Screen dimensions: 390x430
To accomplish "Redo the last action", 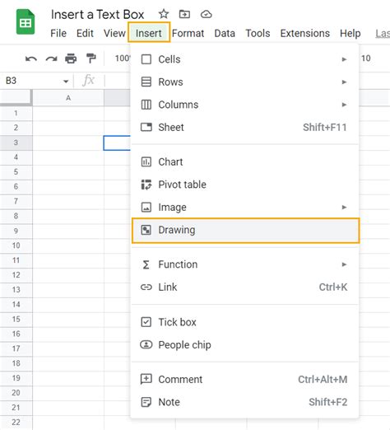I will 51,58.
